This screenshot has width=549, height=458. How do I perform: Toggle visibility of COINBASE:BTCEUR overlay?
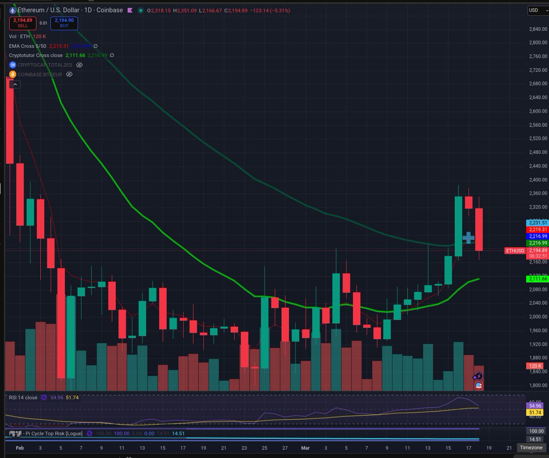tap(69, 74)
